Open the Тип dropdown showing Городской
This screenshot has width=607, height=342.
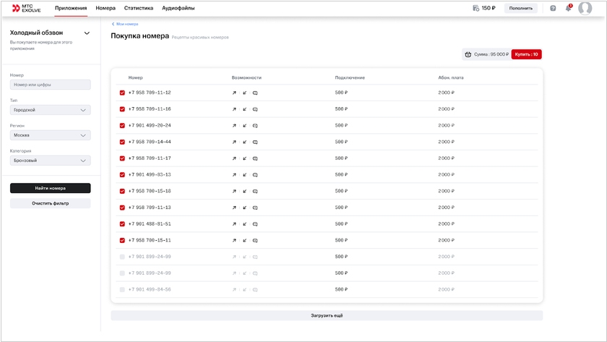50,110
